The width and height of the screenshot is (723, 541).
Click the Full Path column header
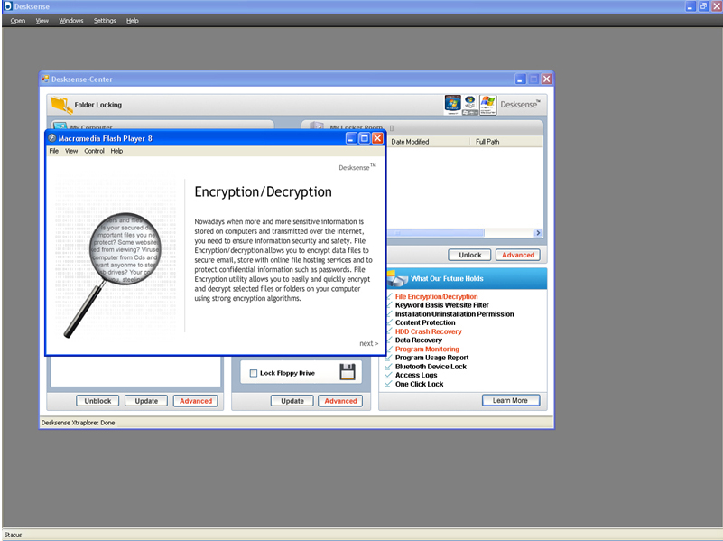(506, 142)
